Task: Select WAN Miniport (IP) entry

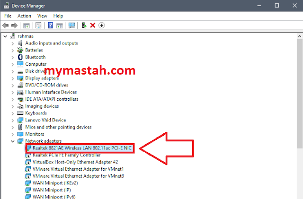Action: click(x=52, y=190)
